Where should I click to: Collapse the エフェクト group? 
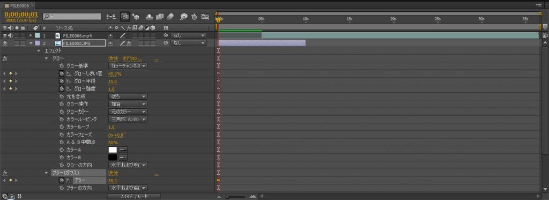39,51
